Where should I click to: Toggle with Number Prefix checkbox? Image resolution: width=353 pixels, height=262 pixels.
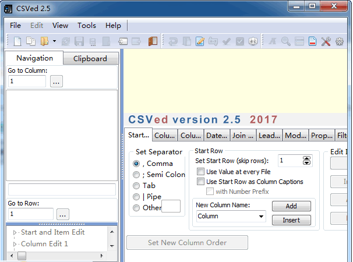[210, 192]
